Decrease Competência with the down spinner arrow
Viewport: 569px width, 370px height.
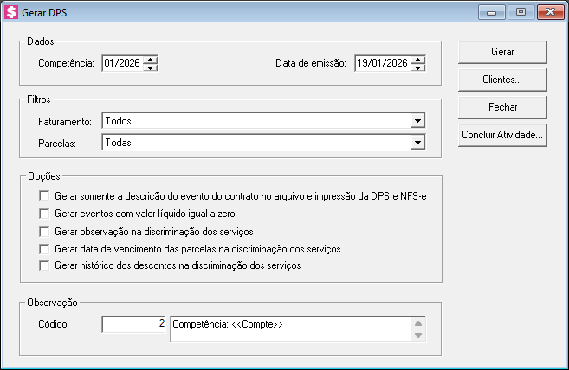151,67
